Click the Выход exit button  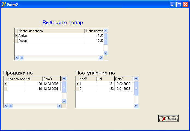click(x=168, y=118)
